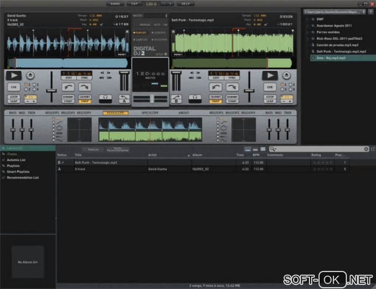This screenshot has height=289, width=376.
Task: Clear the library search field
Action: [366, 149]
